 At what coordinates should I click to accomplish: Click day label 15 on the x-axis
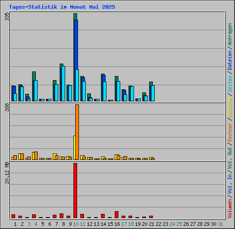pyautogui.click(x=110, y=224)
